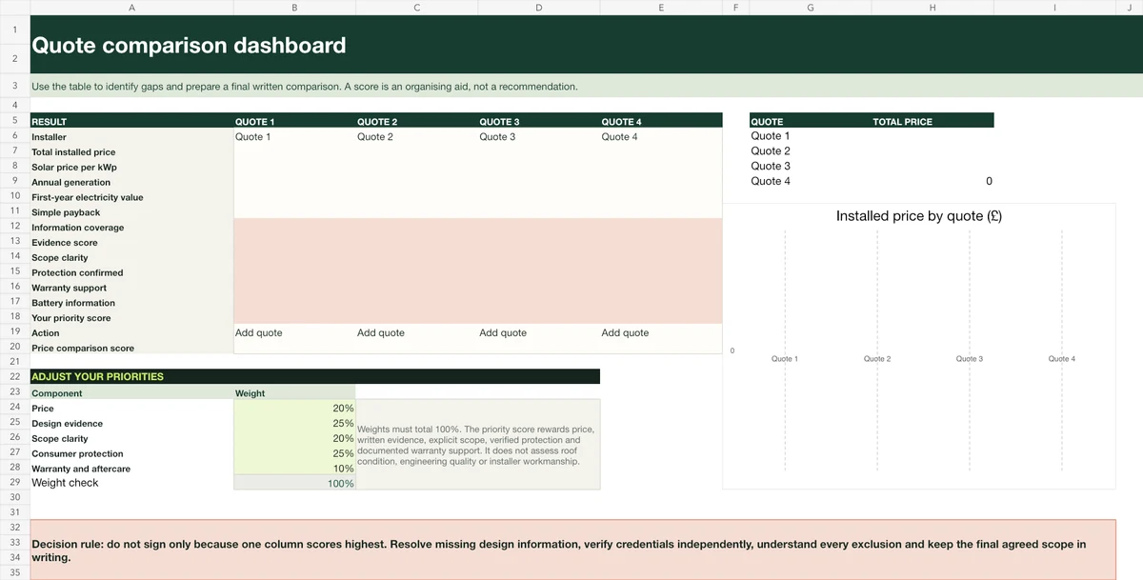Click the 'Weight check' label
Viewport: 1143px width, 580px height.
tap(65, 483)
